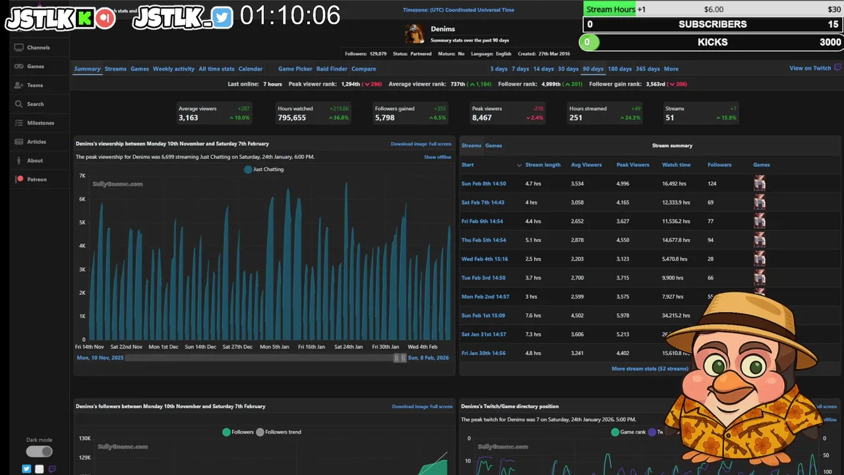Toggle Game rank legend series

click(x=628, y=432)
